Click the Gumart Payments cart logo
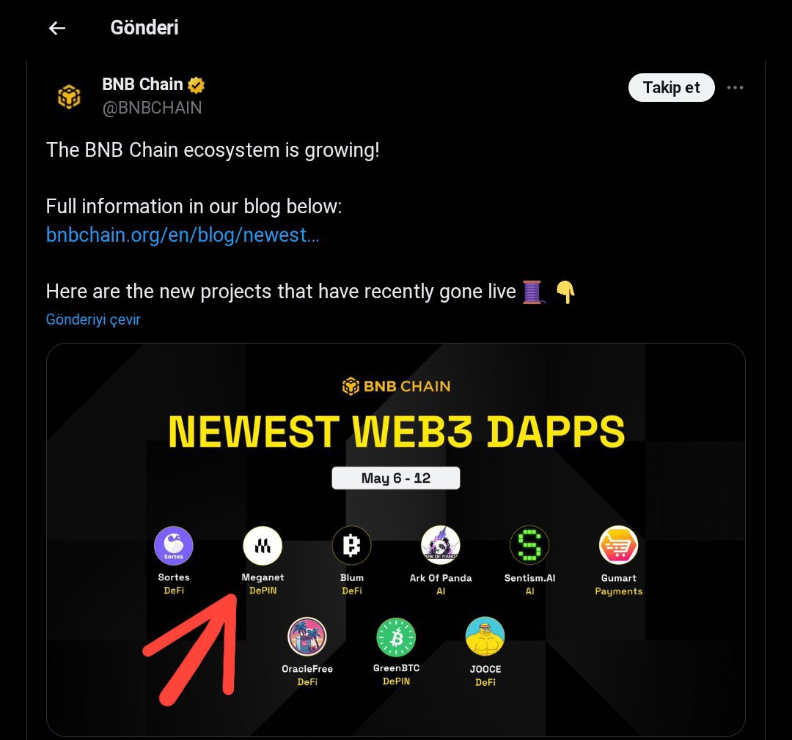Image resolution: width=792 pixels, height=740 pixels. click(618, 545)
